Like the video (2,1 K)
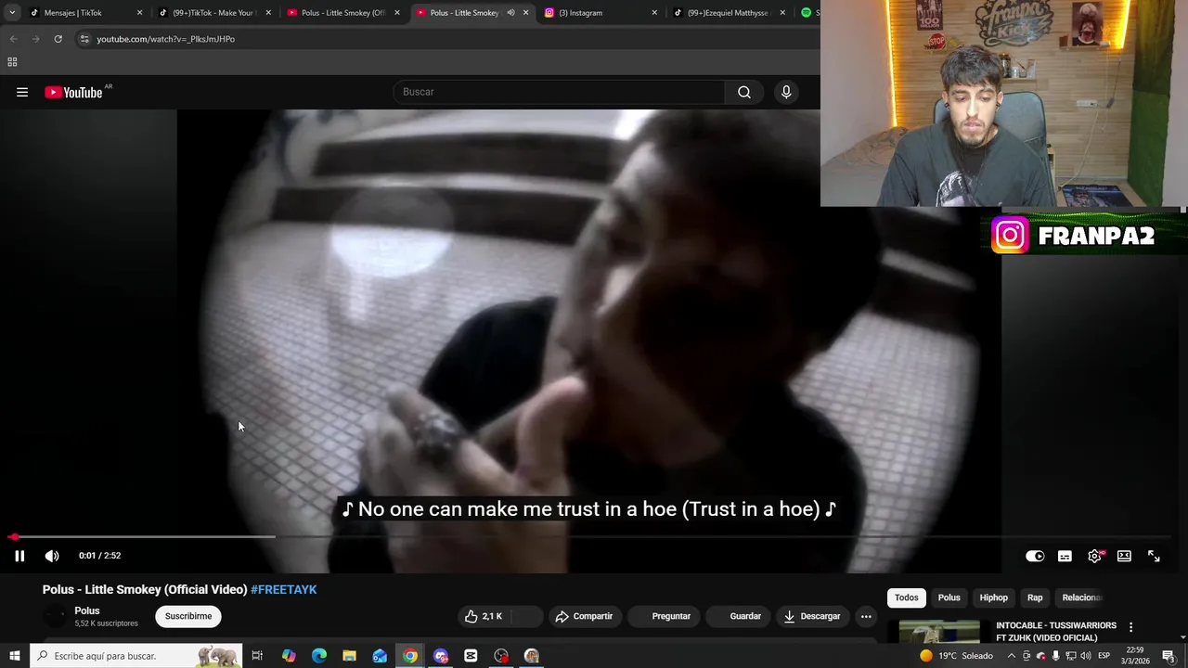This screenshot has width=1188, height=668. [x=484, y=616]
